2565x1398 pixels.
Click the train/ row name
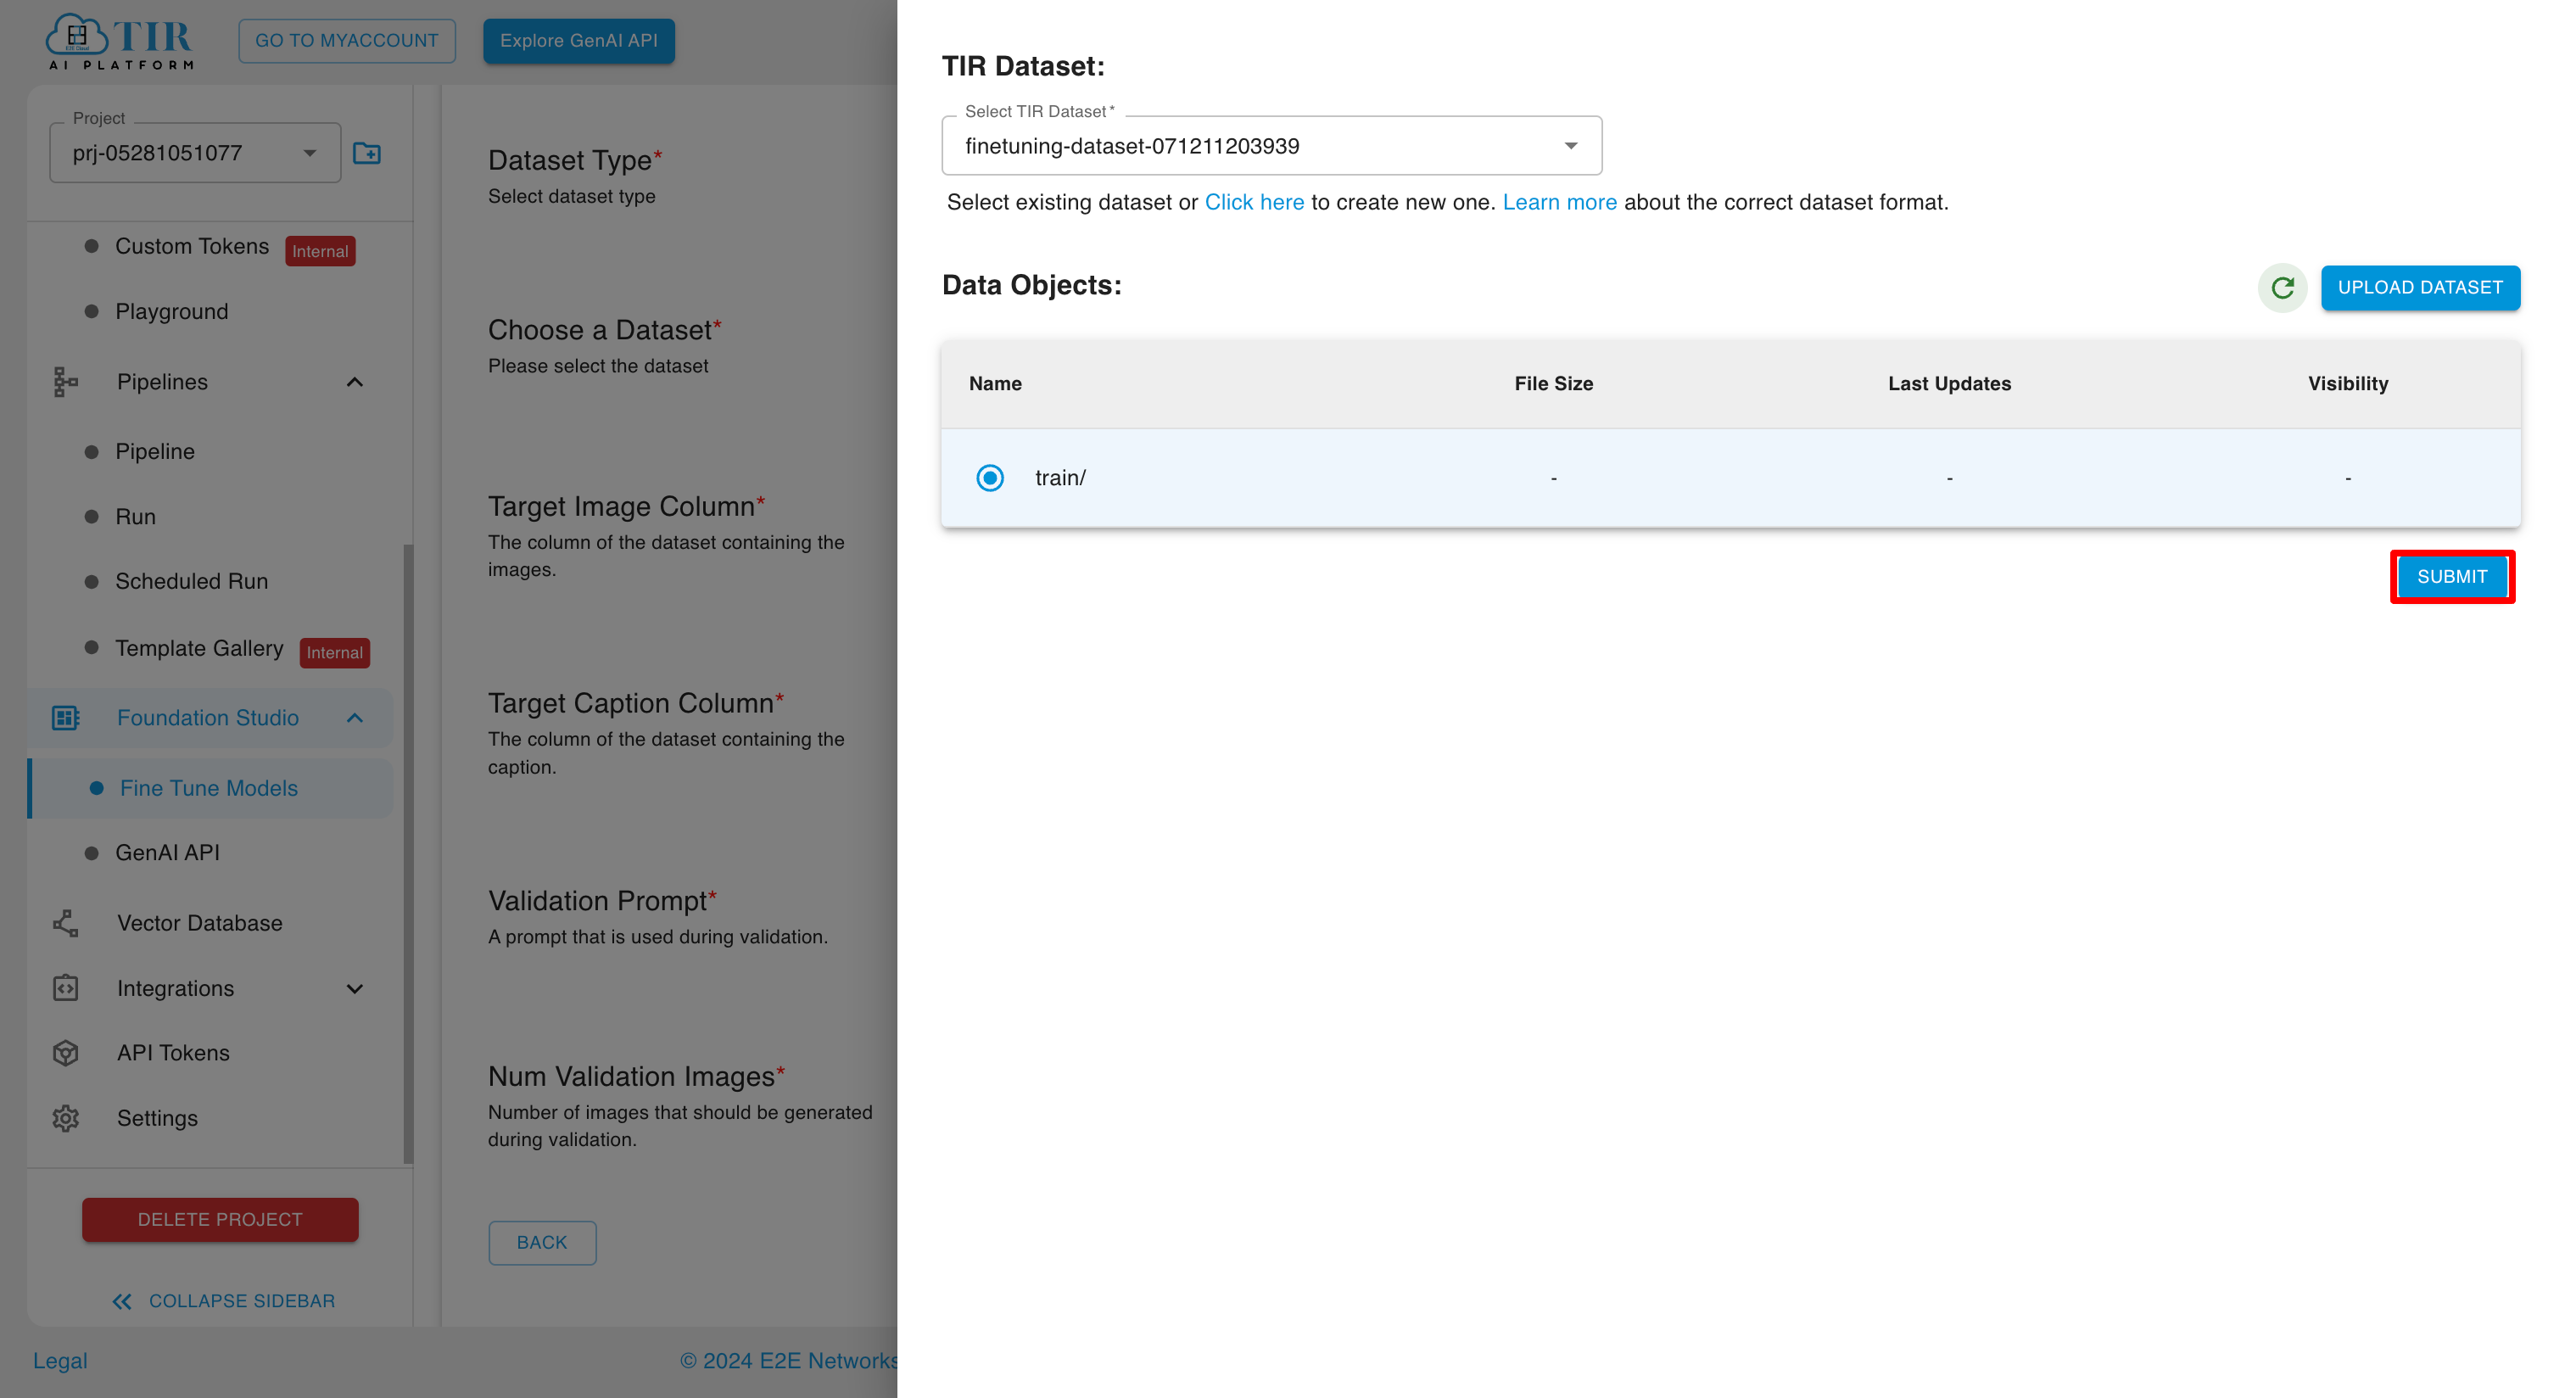point(1059,478)
